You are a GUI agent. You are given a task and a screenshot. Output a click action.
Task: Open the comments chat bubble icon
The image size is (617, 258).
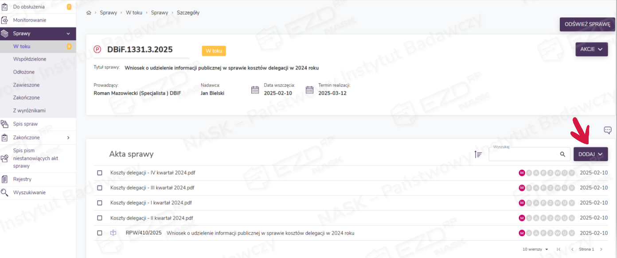[x=608, y=130]
